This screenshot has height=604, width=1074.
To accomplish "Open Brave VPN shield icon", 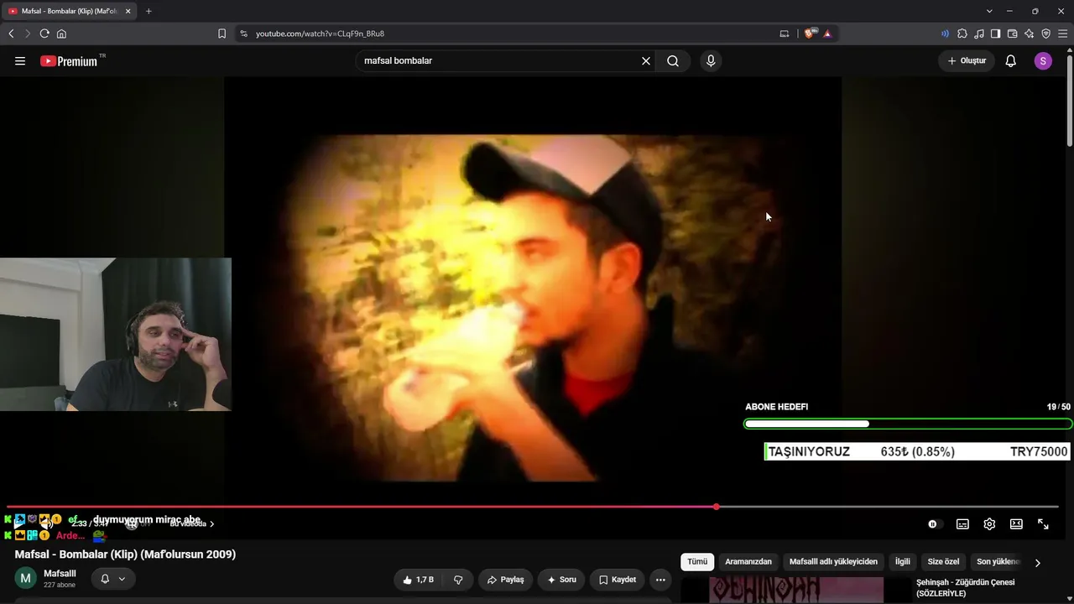I will pos(1045,34).
